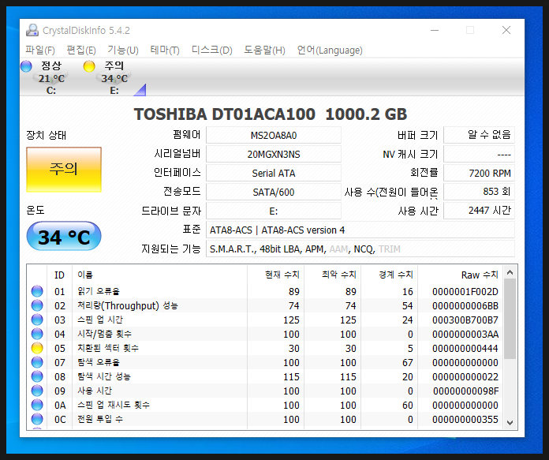Minimize the CrystalDiskInfo window
This screenshot has width=549, height=460.
click(435, 31)
